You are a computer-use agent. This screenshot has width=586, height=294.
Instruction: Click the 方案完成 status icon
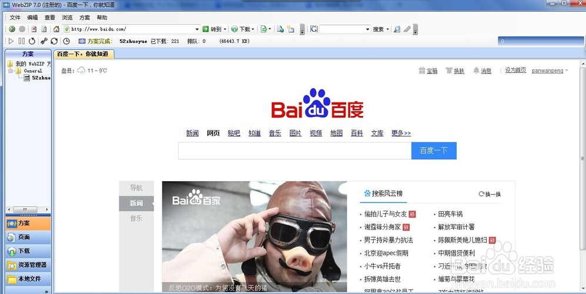82,41
